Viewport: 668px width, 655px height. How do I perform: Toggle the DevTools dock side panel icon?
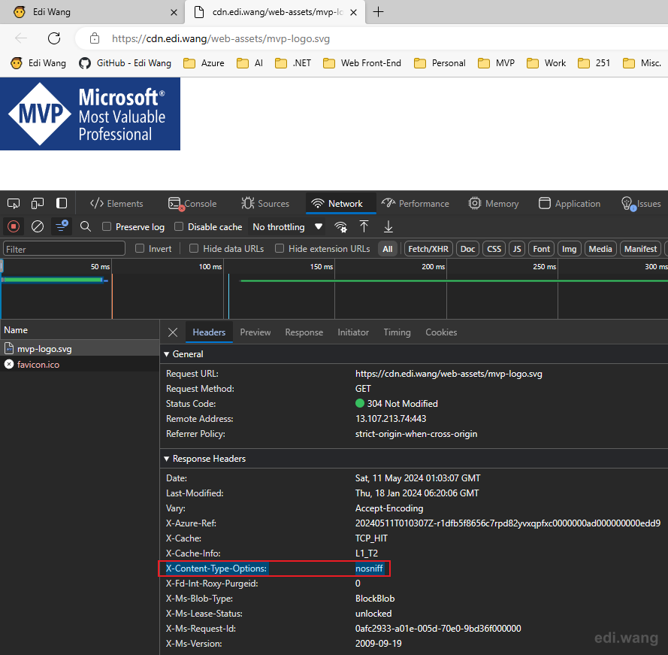pos(62,203)
